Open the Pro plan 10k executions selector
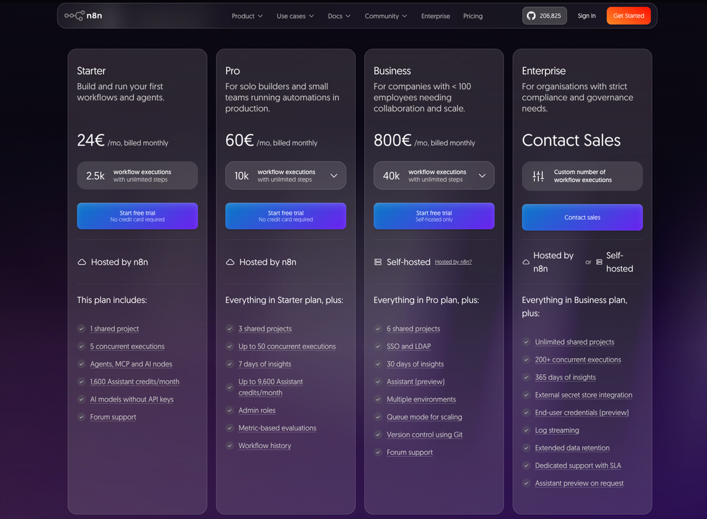707x519 pixels. [285, 176]
